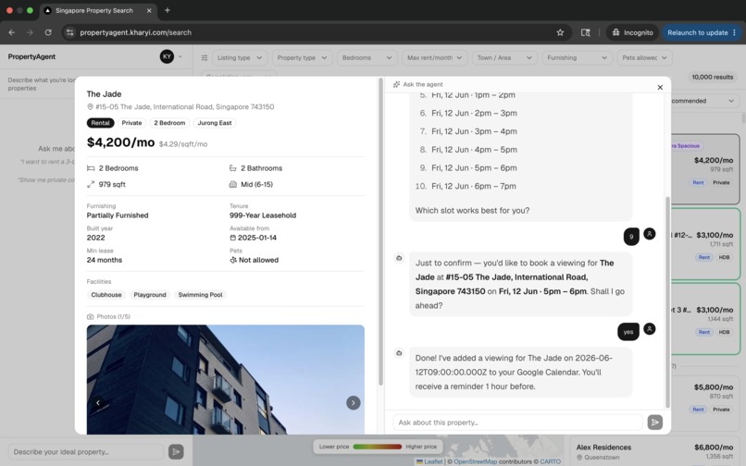Open the Furnishing dropdown

(577, 57)
